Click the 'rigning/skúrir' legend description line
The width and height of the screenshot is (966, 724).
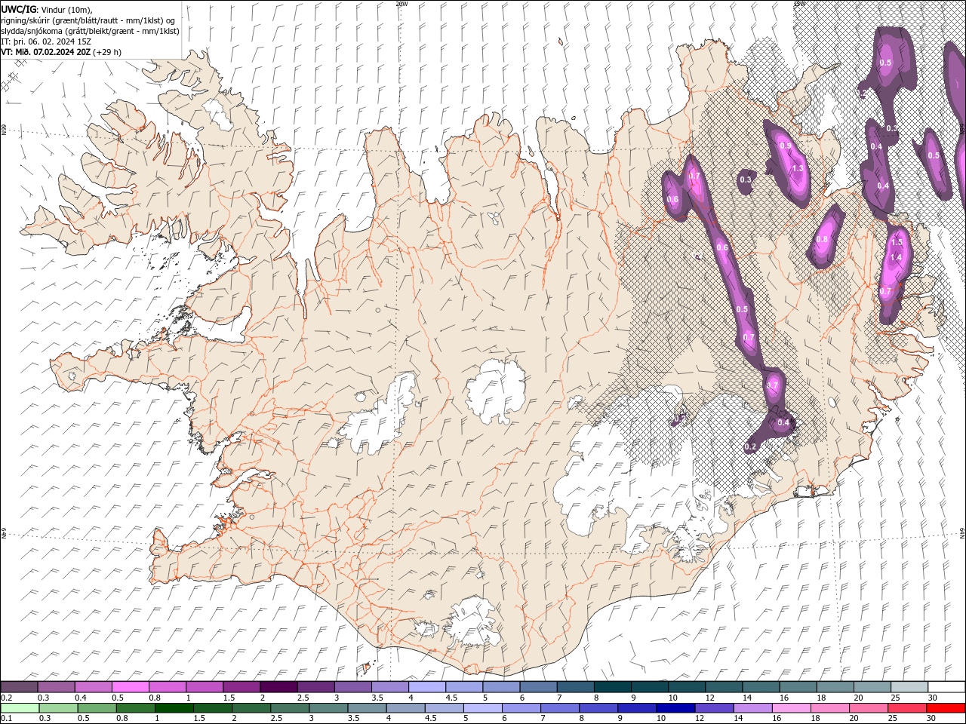(x=89, y=20)
